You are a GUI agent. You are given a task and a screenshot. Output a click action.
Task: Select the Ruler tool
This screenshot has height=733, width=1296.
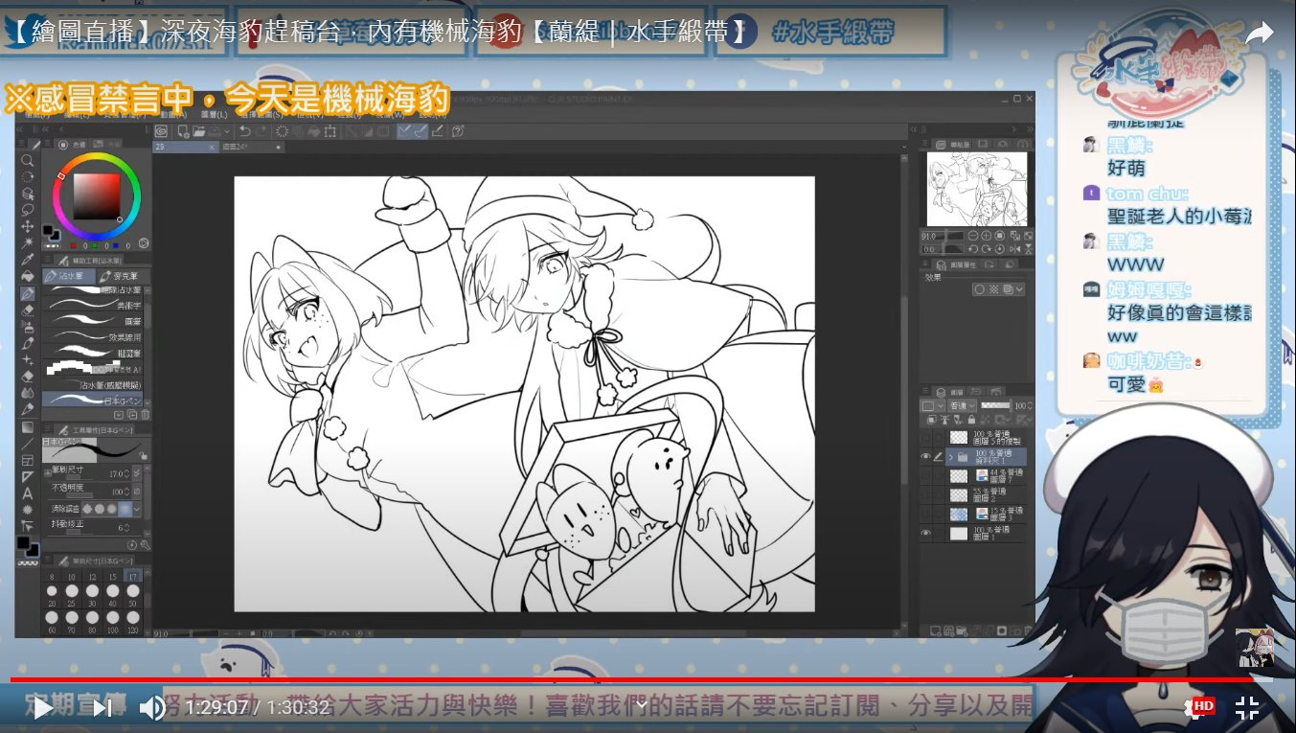tap(28, 477)
